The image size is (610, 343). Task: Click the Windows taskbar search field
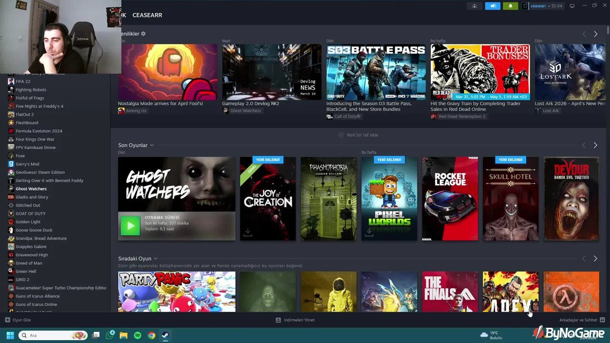[53, 335]
